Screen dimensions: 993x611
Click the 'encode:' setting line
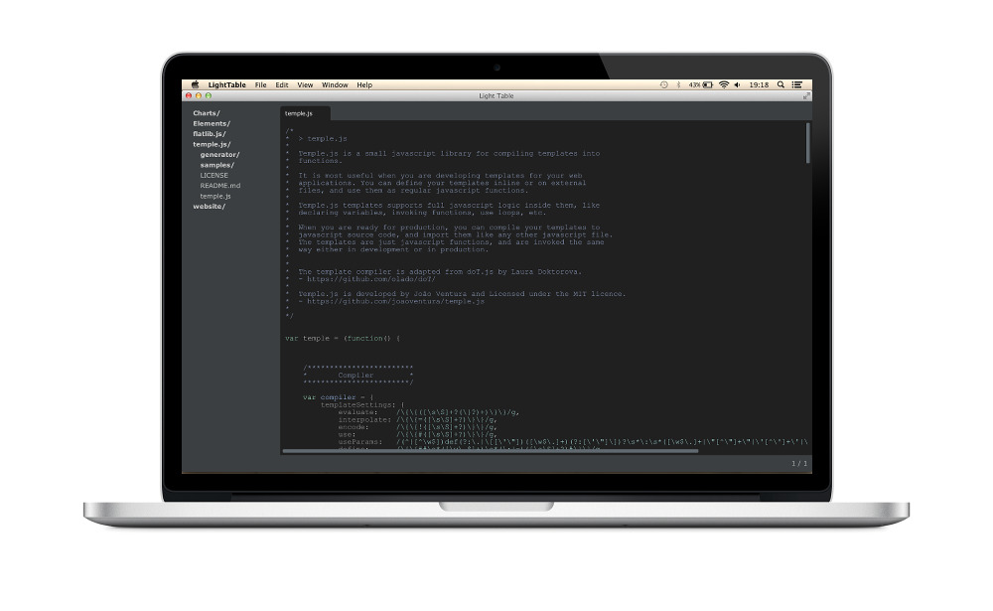tap(418, 427)
